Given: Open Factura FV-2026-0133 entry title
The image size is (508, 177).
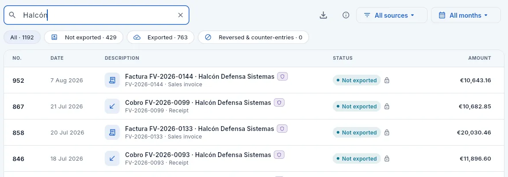Looking at the screenshot, I should point(200,129).
